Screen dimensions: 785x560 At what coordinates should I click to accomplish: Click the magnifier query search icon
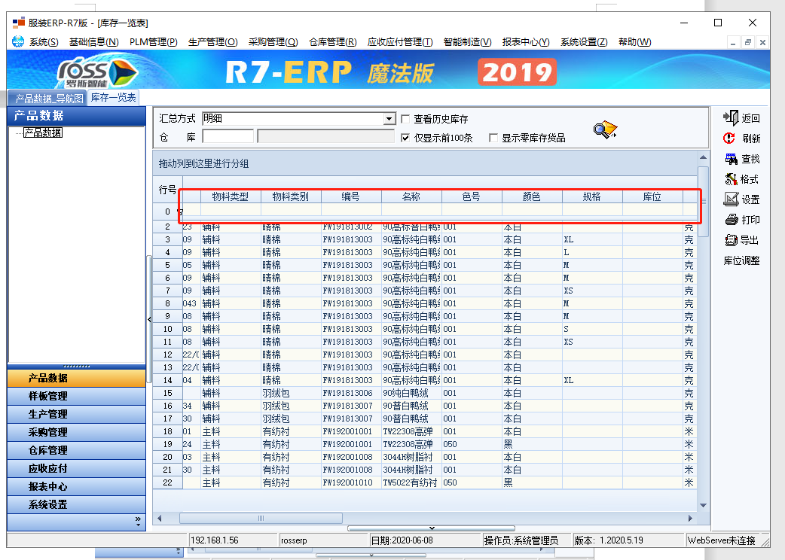pyautogui.click(x=605, y=129)
